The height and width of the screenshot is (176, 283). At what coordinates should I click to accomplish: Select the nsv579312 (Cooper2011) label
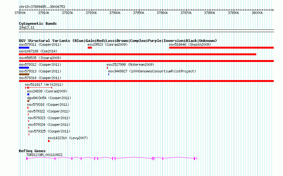pyautogui.click(x=40, y=64)
